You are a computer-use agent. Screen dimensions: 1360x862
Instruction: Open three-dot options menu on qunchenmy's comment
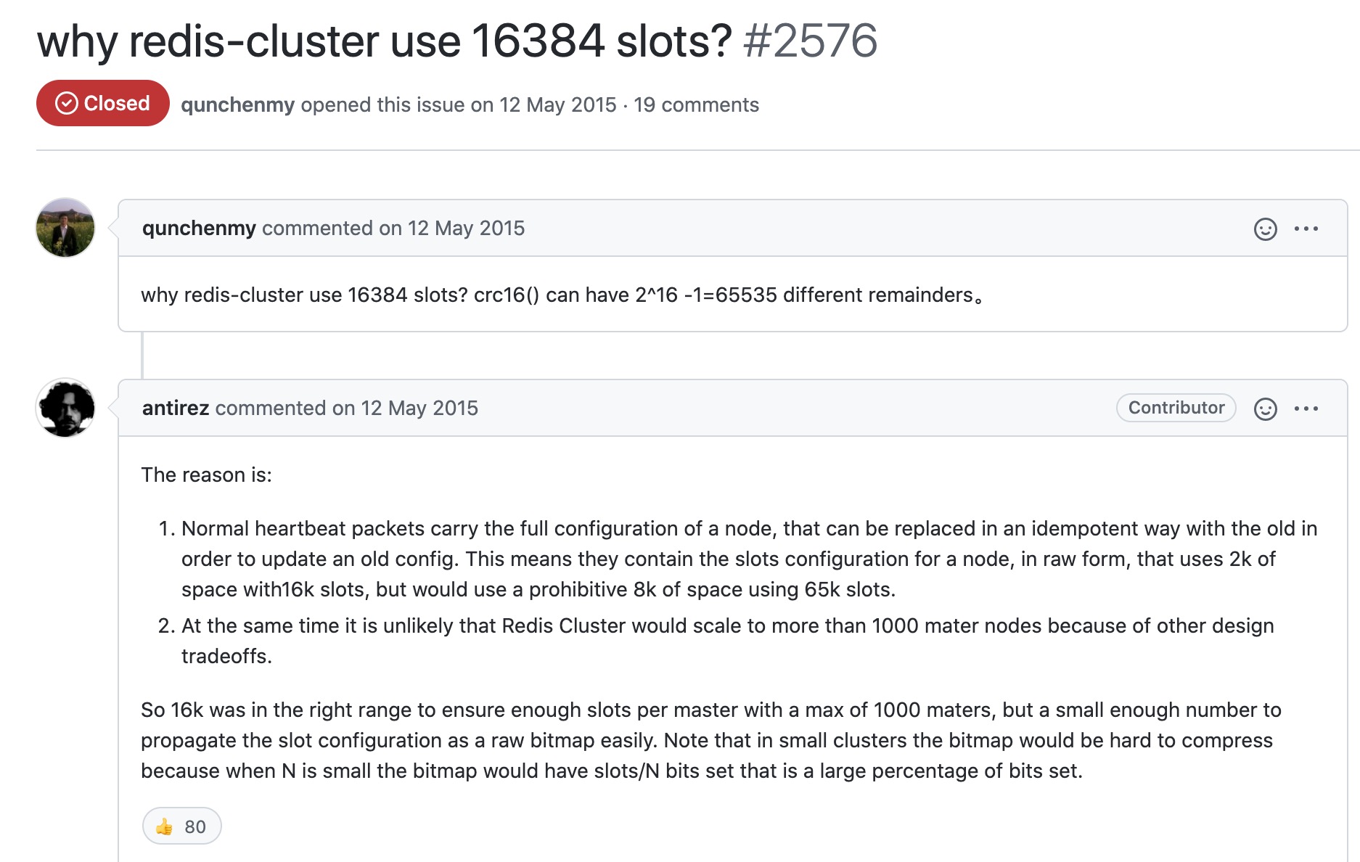coord(1306,229)
